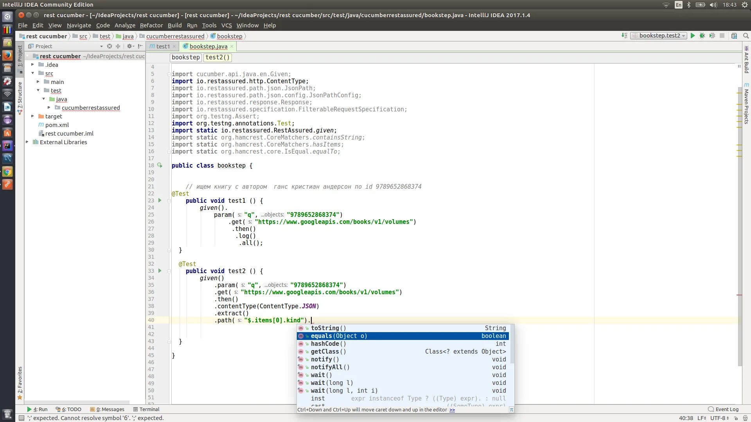Screen dimensions: 751x422
Task: Collapse all in Project panel
Action: click(x=118, y=46)
